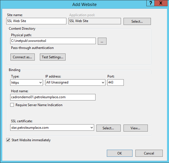Click Select next to Application pool
169x163 pixels.
[137, 22]
